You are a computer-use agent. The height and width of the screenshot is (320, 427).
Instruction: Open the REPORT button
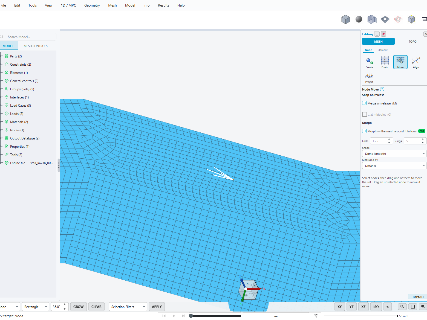coord(418,296)
